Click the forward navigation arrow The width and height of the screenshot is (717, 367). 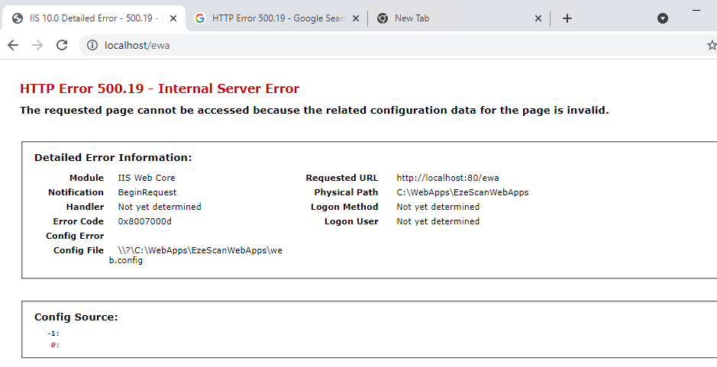click(37, 45)
